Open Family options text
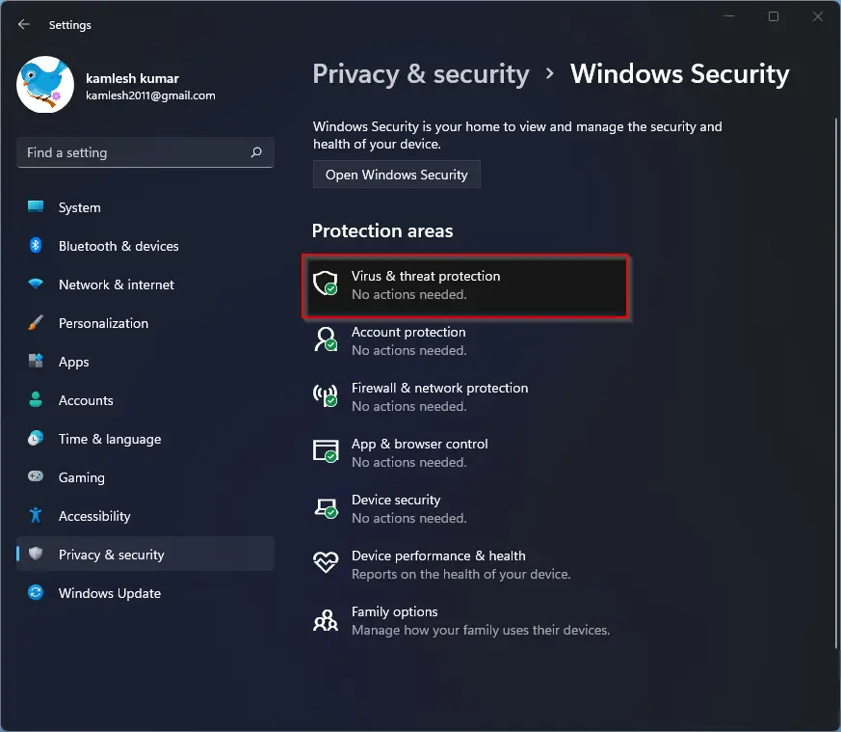Viewport: 841px width, 732px height. pyautogui.click(x=394, y=611)
